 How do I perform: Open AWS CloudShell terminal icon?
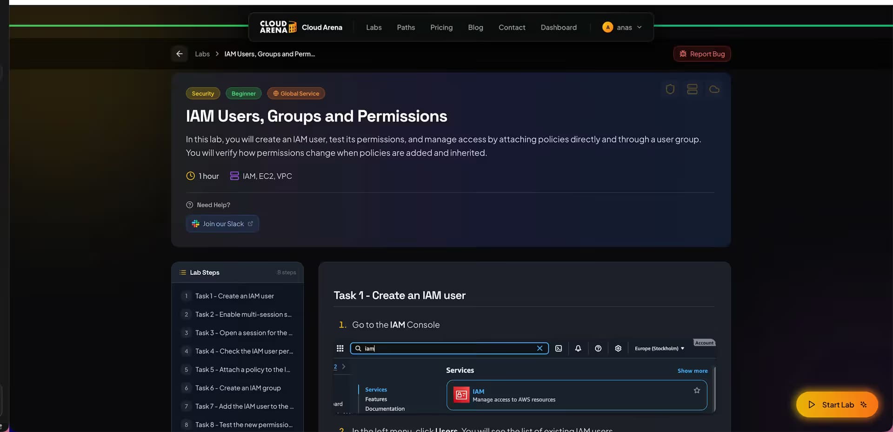point(559,348)
